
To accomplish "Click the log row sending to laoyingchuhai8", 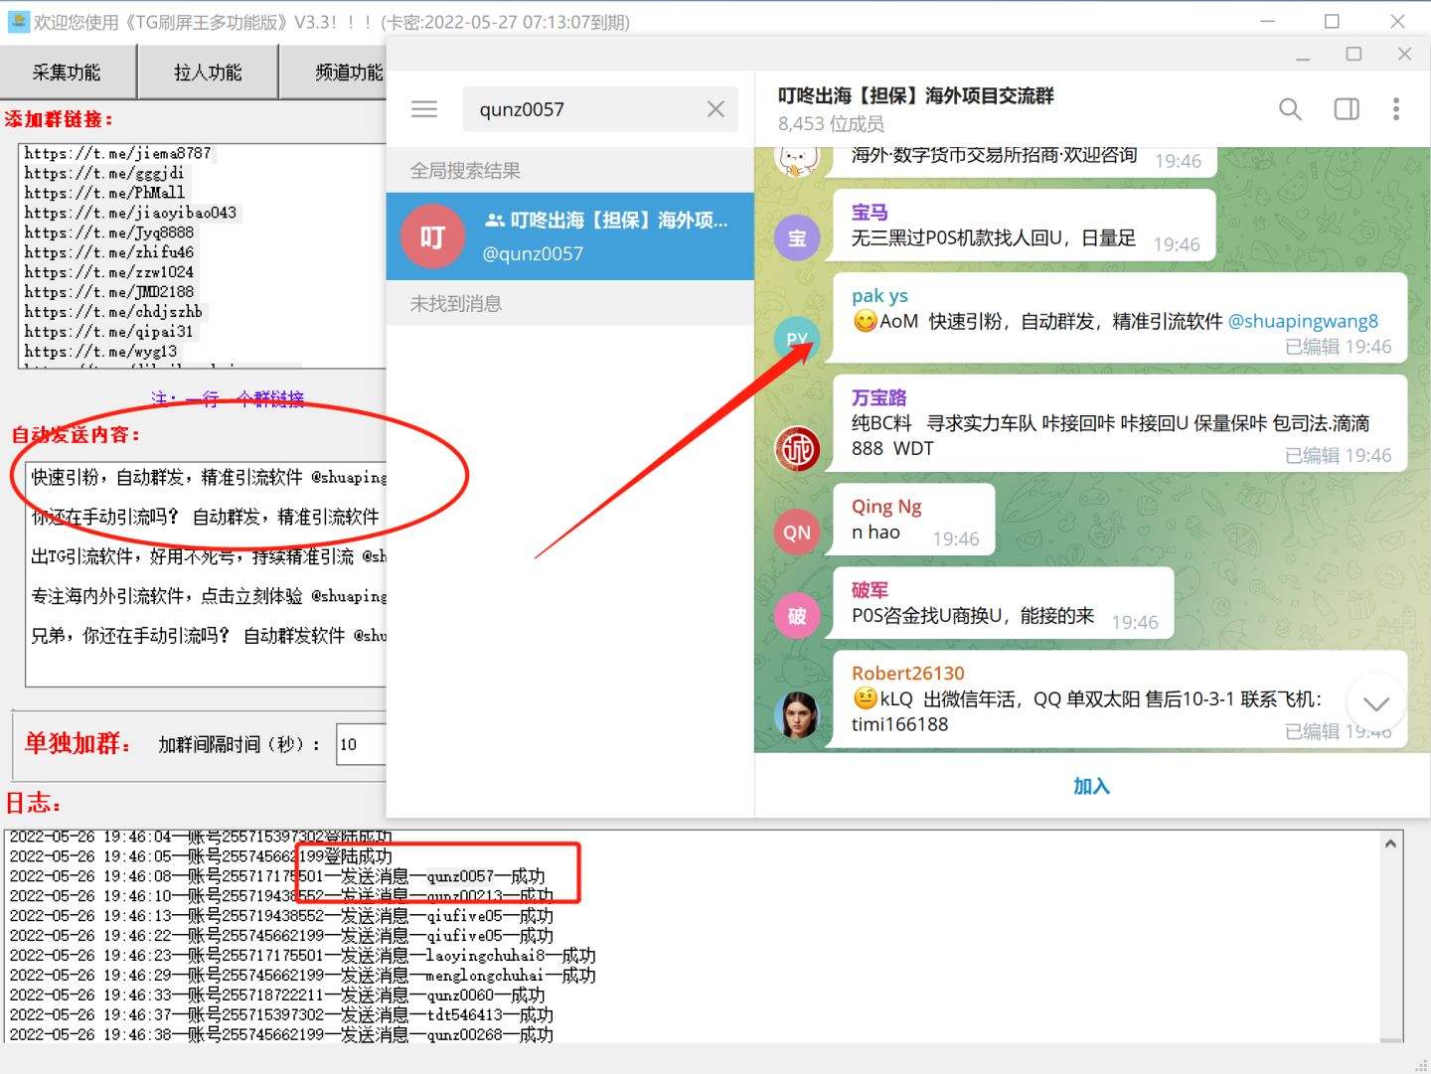I will pyautogui.click(x=302, y=956).
